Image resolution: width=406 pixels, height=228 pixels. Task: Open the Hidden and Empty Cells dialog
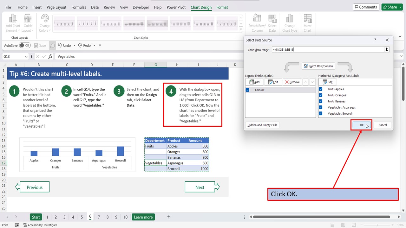[x=262, y=125]
